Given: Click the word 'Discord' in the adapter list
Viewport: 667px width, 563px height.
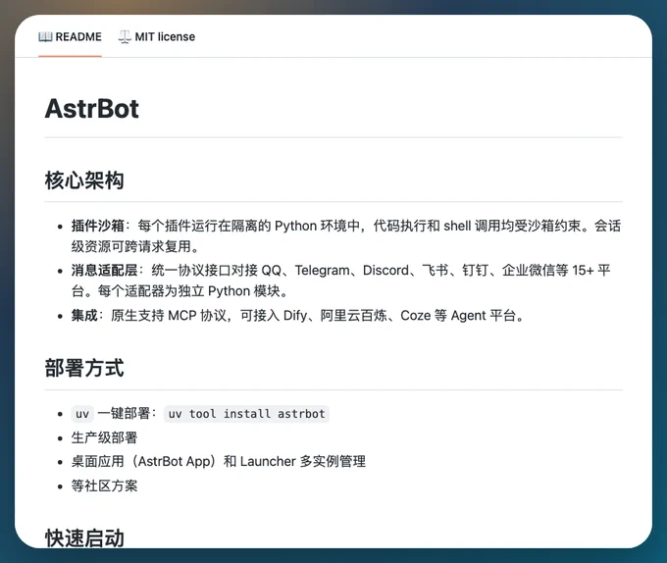Looking at the screenshot, I should pyautogui.click(x=385, y=271).
